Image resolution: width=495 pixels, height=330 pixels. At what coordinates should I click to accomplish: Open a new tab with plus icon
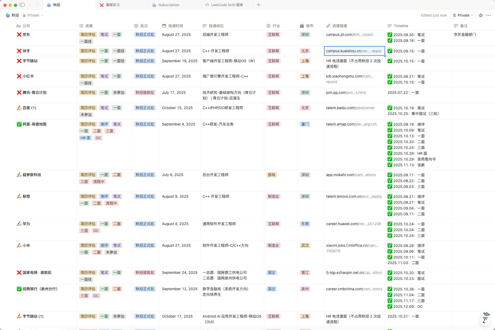click(x=259, y=5)
